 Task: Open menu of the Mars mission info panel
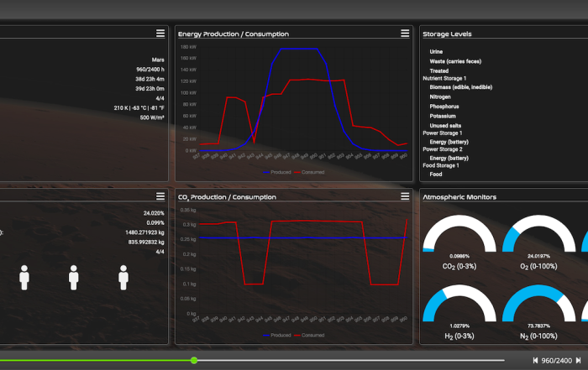[160, 34]
